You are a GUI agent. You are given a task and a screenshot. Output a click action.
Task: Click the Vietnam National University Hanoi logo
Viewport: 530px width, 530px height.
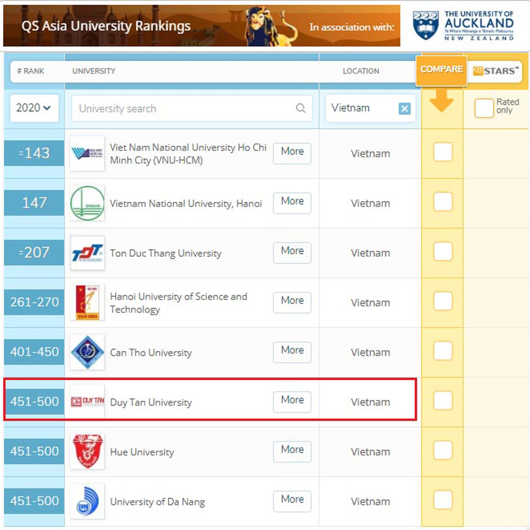(87, 203)
